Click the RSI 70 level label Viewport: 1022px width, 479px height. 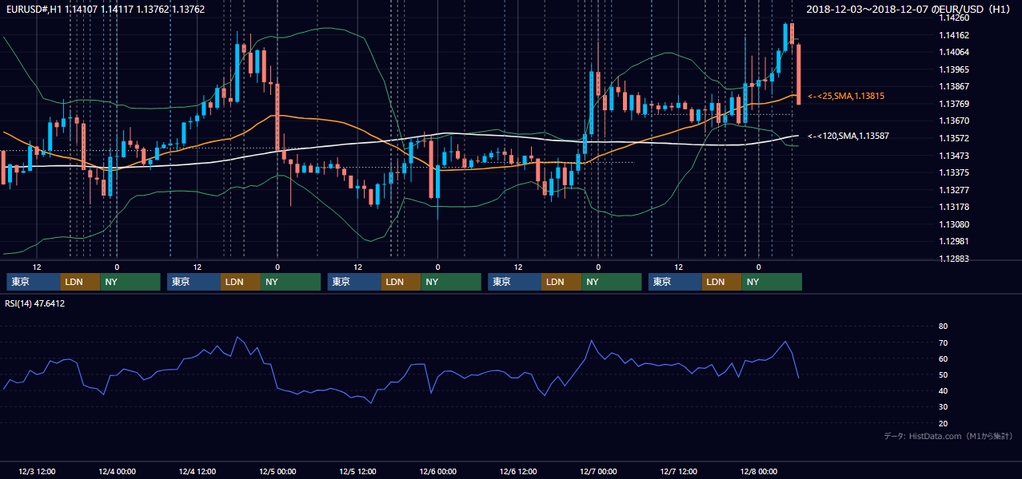(943, 342)
